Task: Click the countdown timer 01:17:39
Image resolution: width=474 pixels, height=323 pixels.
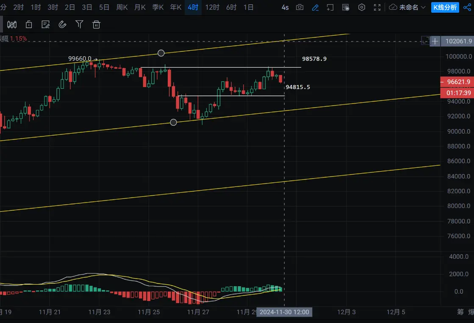Action: (457, 93)
